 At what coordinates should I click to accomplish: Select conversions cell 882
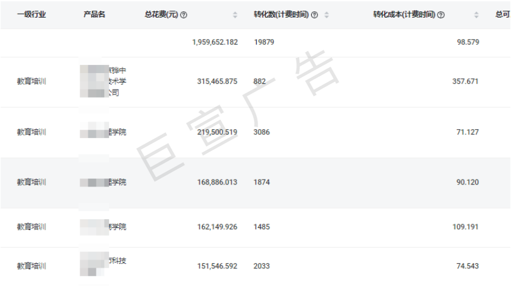pos(259,81)
